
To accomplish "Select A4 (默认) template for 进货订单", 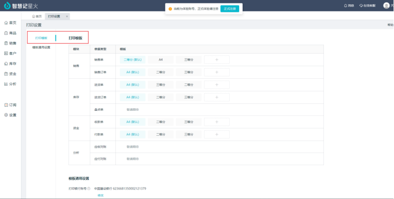I will [132, 97].
